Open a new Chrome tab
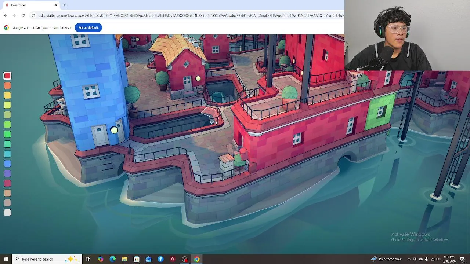 coord(65,5)
